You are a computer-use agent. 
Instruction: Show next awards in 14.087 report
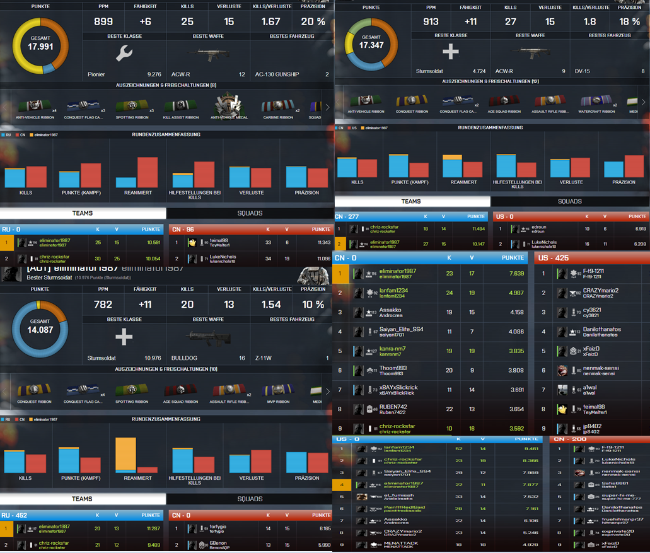pyautogui.click(x=327, y=392)
